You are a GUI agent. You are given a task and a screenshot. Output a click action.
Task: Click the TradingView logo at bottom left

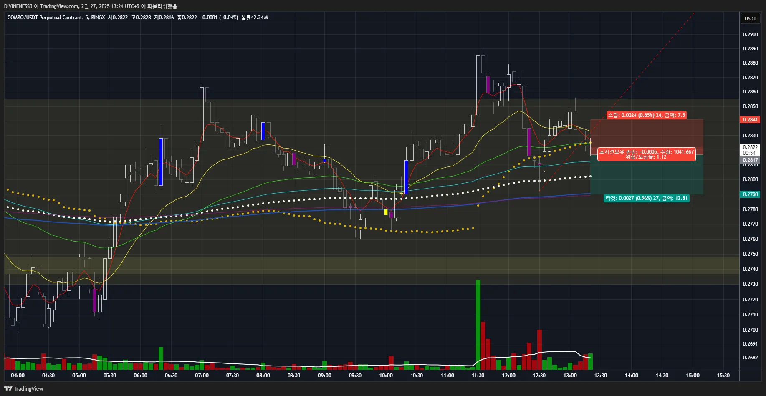[24, 388]
